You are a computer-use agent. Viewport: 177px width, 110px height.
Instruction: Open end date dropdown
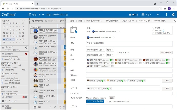[x=96, y=55]
